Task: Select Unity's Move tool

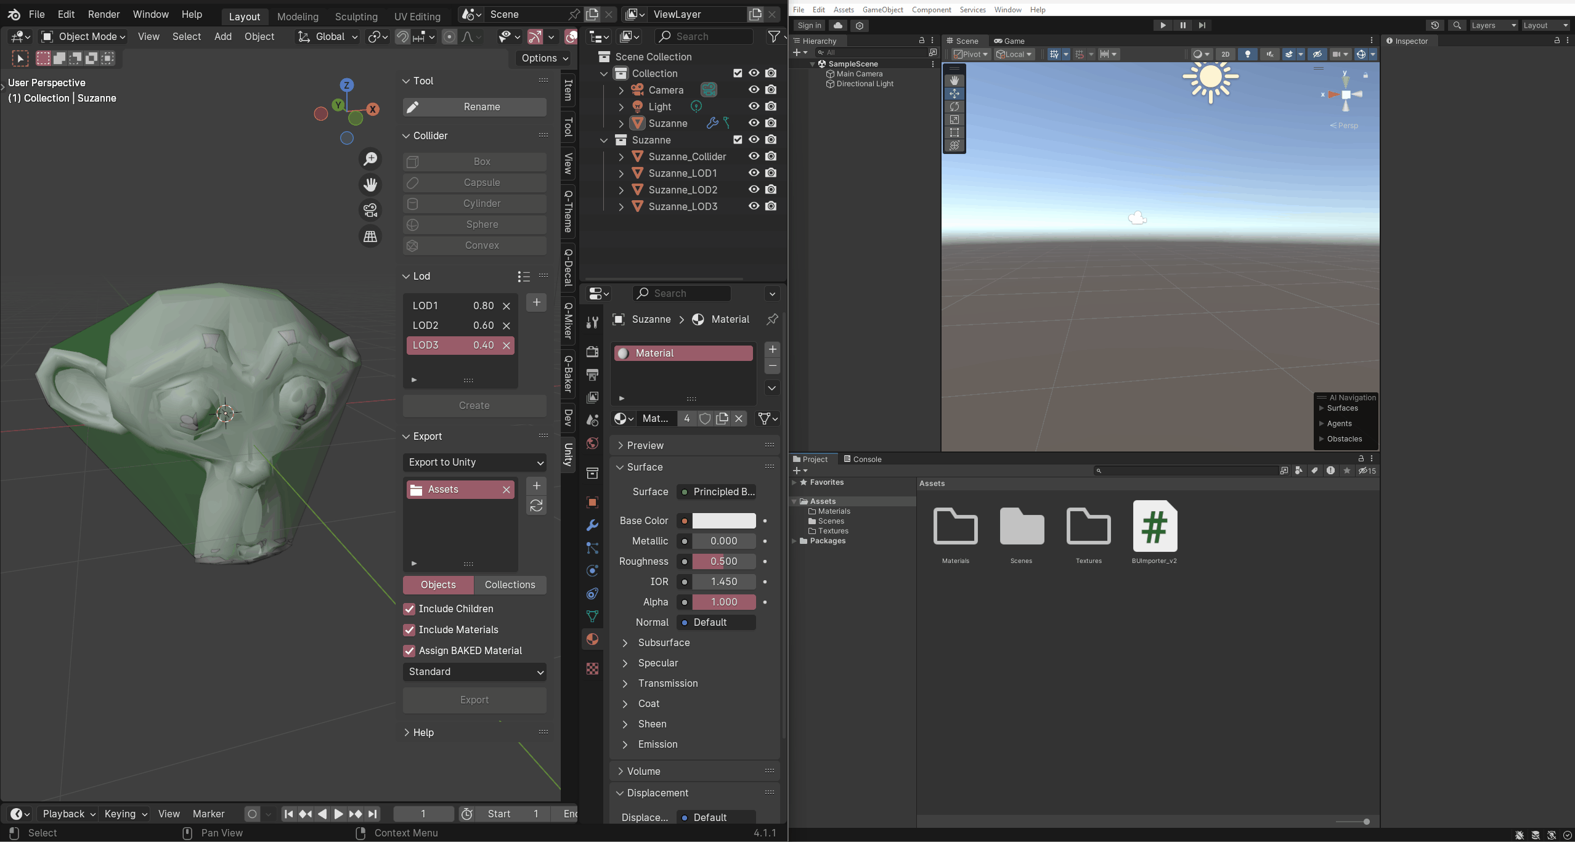Action: pos(954,94)
